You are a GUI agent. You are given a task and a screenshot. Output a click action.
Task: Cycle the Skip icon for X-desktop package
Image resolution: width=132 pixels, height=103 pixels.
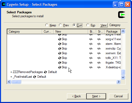(x=60, y=68)
